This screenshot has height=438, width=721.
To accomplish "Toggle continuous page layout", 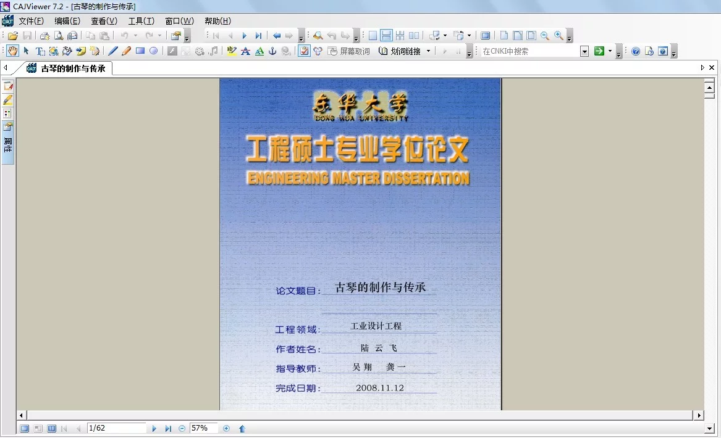I will (387, 36).
